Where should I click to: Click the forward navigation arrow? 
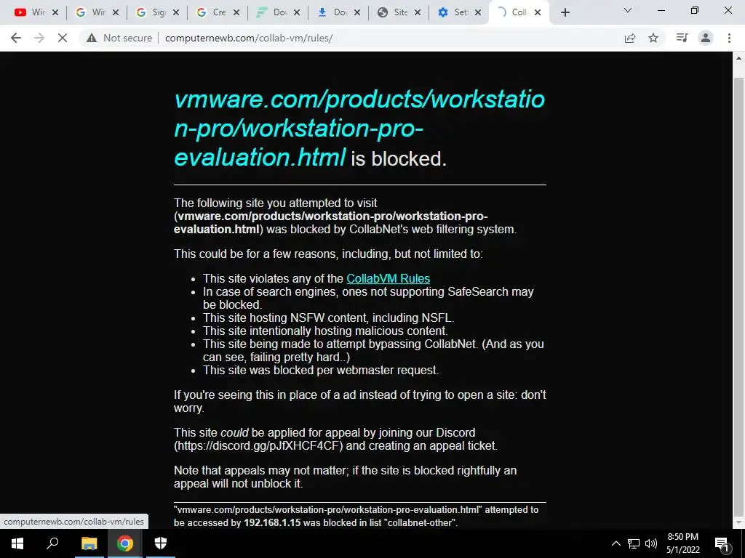39,38
